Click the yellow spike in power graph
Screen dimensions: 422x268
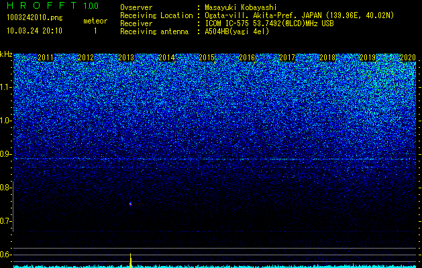pos(131,260)
